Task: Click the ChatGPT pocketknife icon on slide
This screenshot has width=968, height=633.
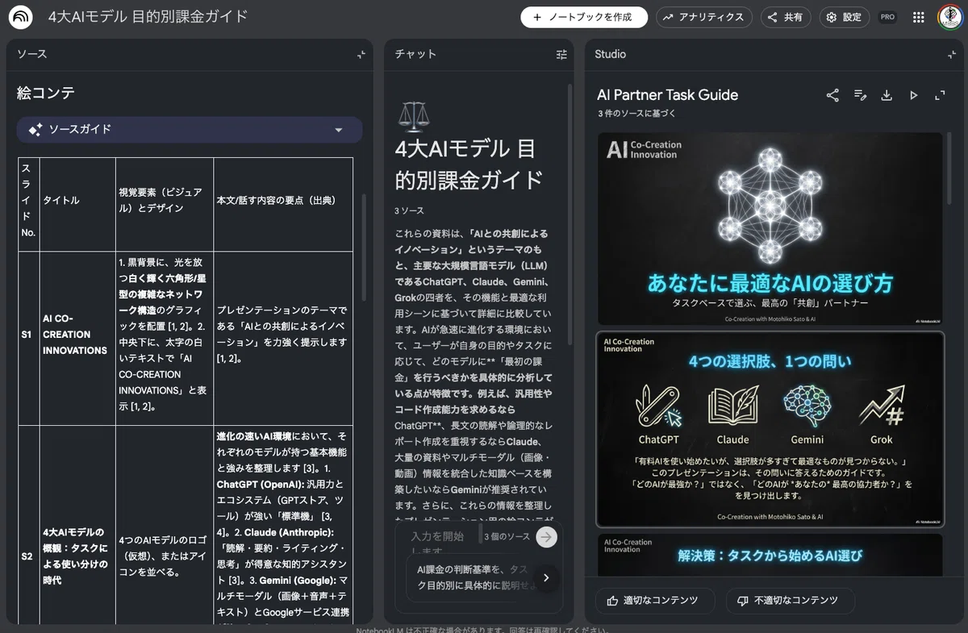Action: (658, 406)
